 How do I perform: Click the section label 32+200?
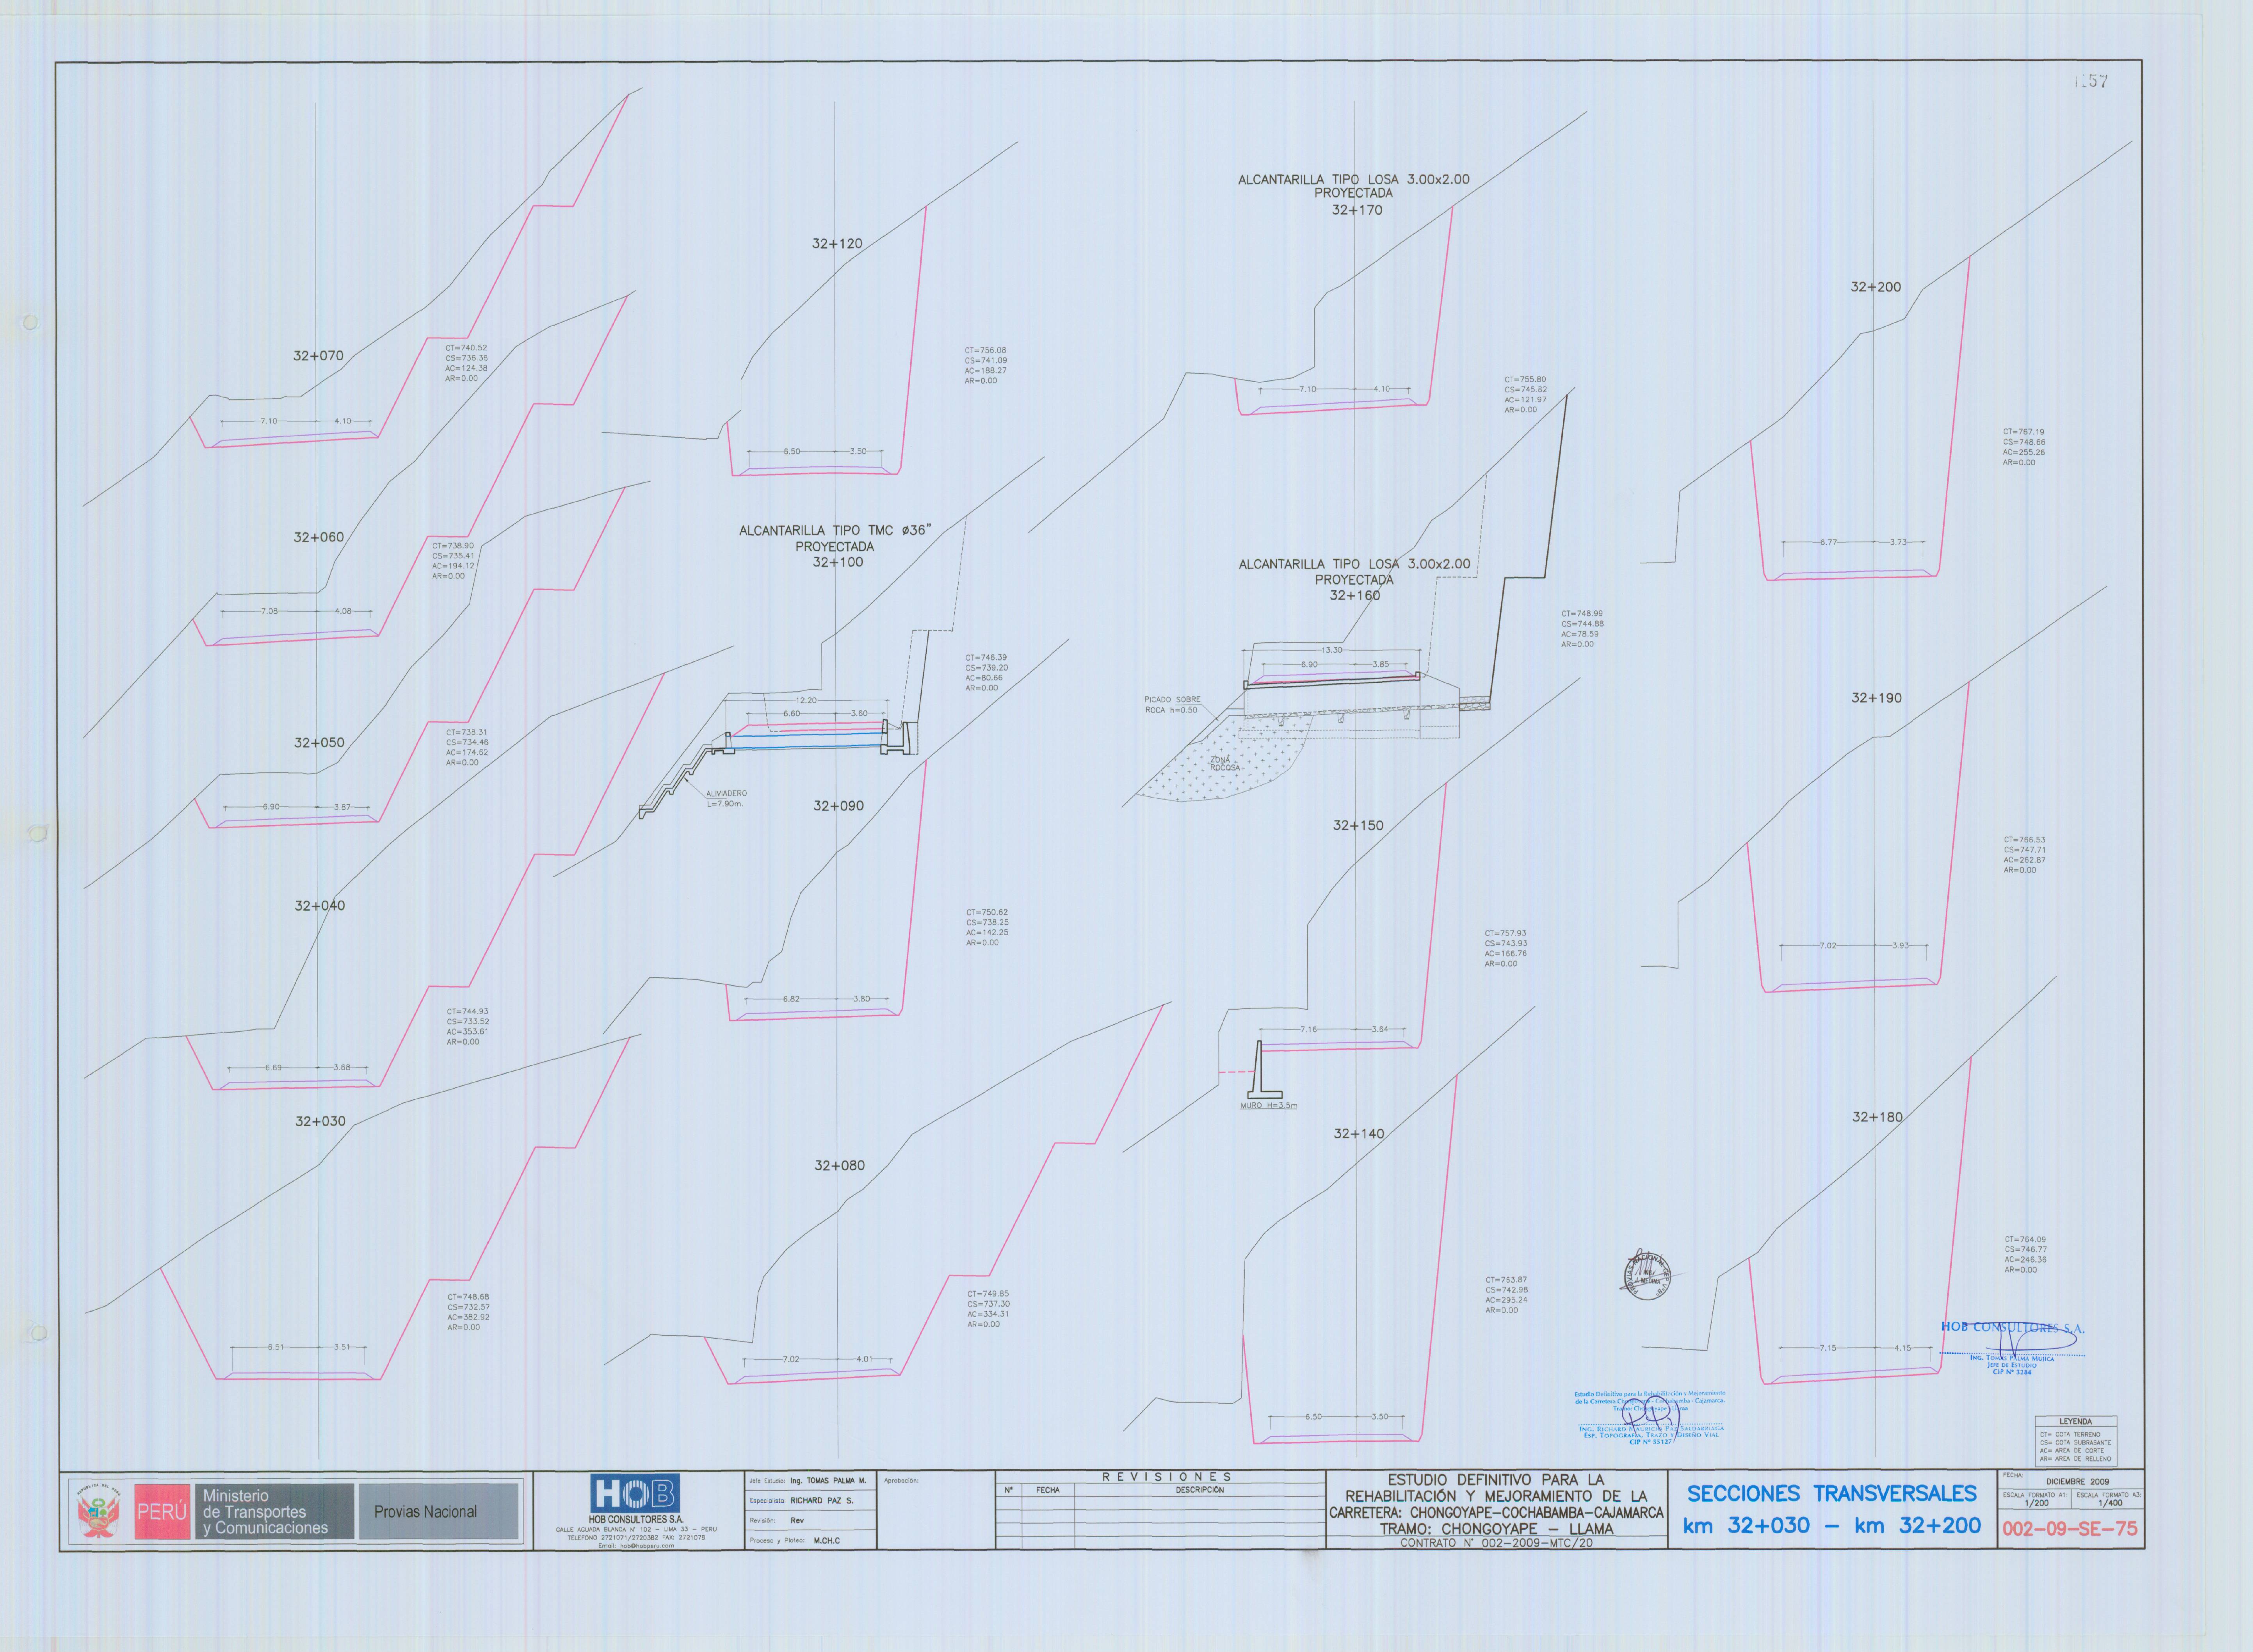click(x=1875, y=287)
